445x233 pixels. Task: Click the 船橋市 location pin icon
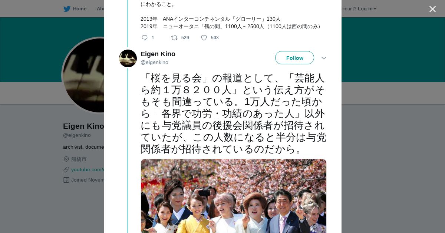click(66, 159)
